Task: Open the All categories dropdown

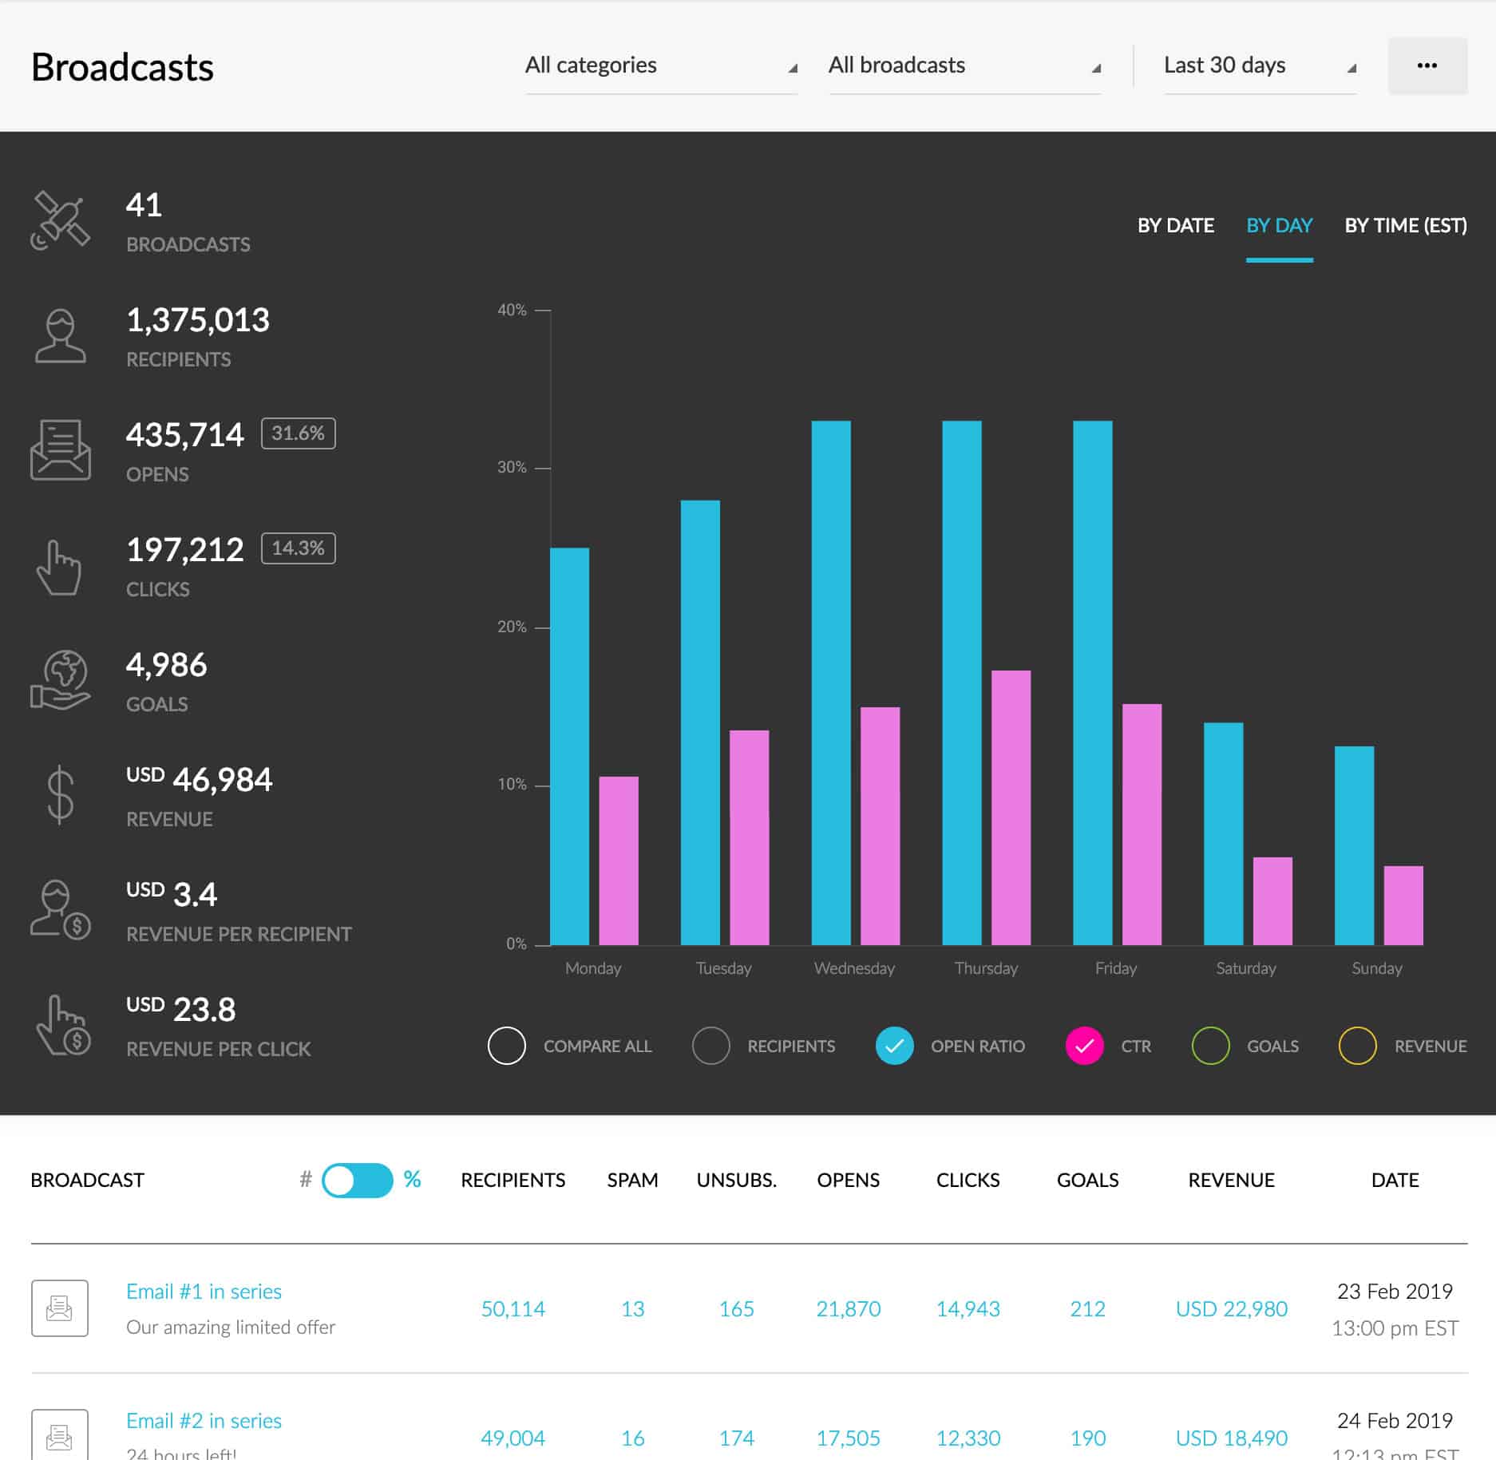Action: point(661,65)
